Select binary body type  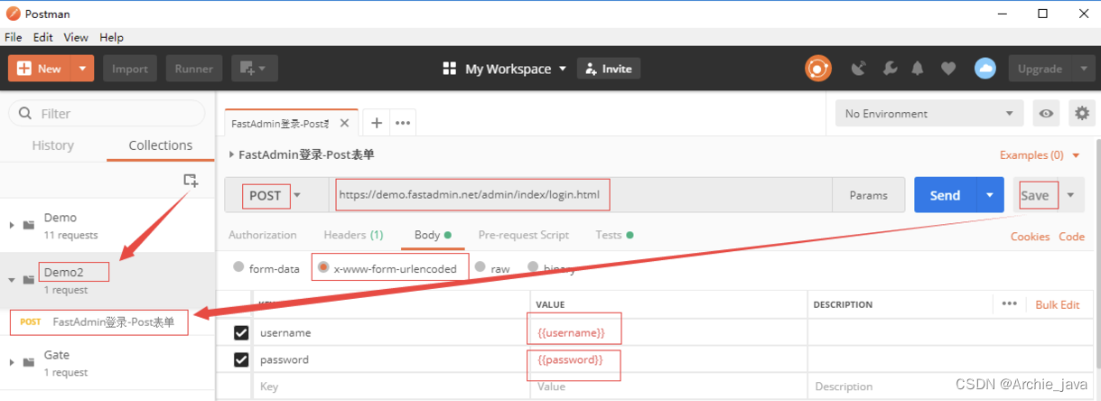533,267
